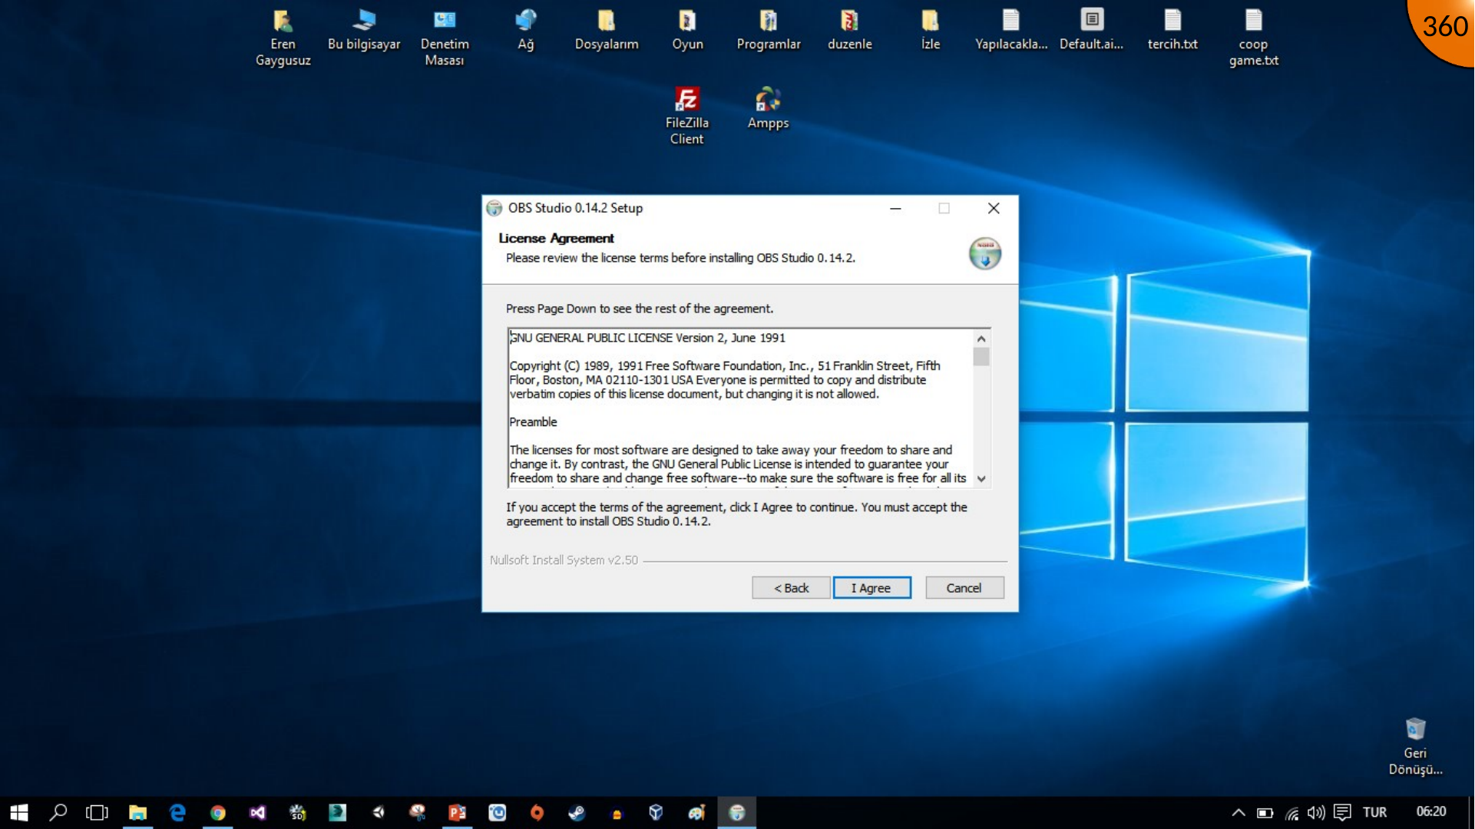Click the license scrollbar thumb
Image resolution: width=1475 pixels, height=829 pixels.
(981, 357)
